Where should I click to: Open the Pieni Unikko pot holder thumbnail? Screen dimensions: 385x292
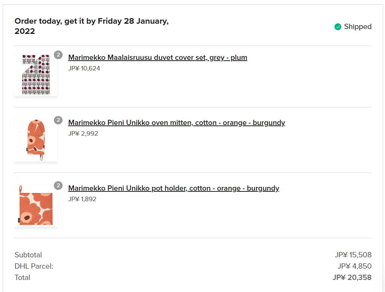pos(36,205)
